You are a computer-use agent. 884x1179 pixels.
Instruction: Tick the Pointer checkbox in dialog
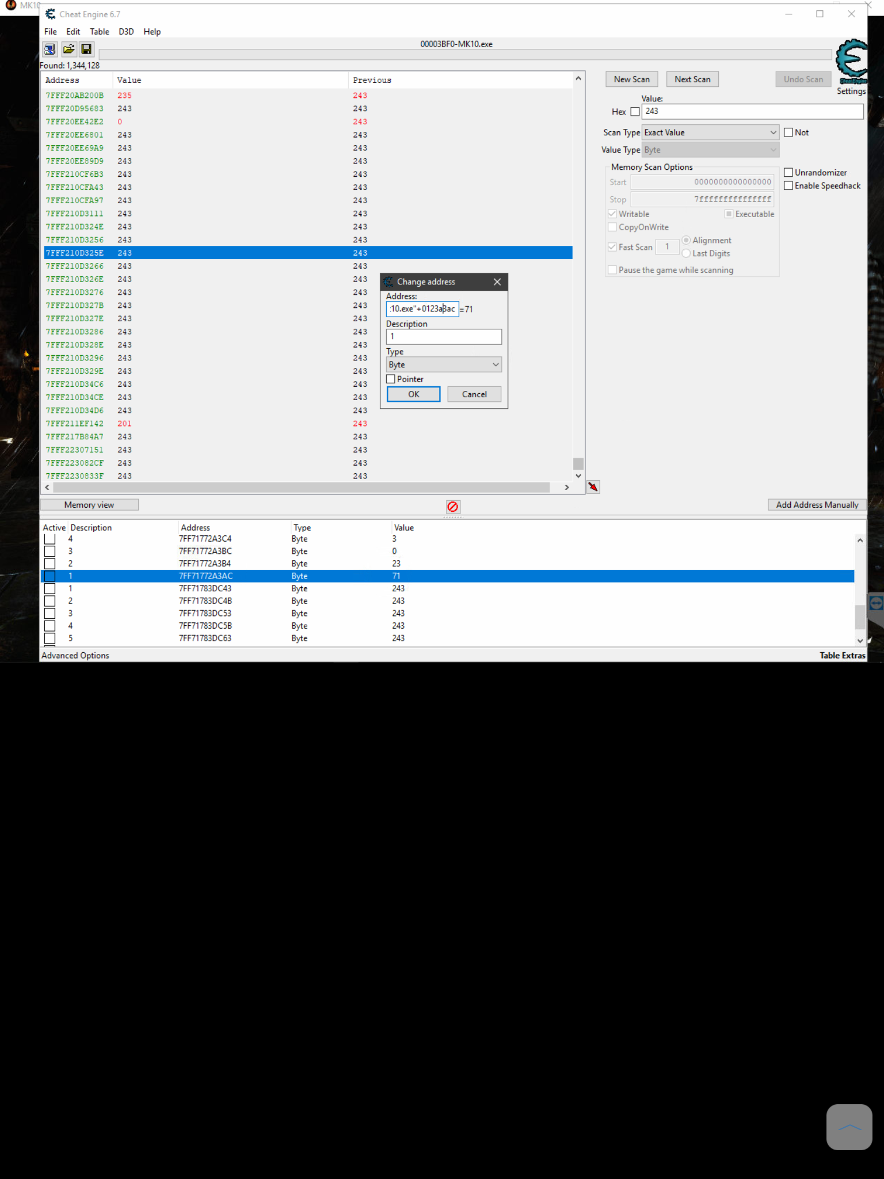click(391, 379)
